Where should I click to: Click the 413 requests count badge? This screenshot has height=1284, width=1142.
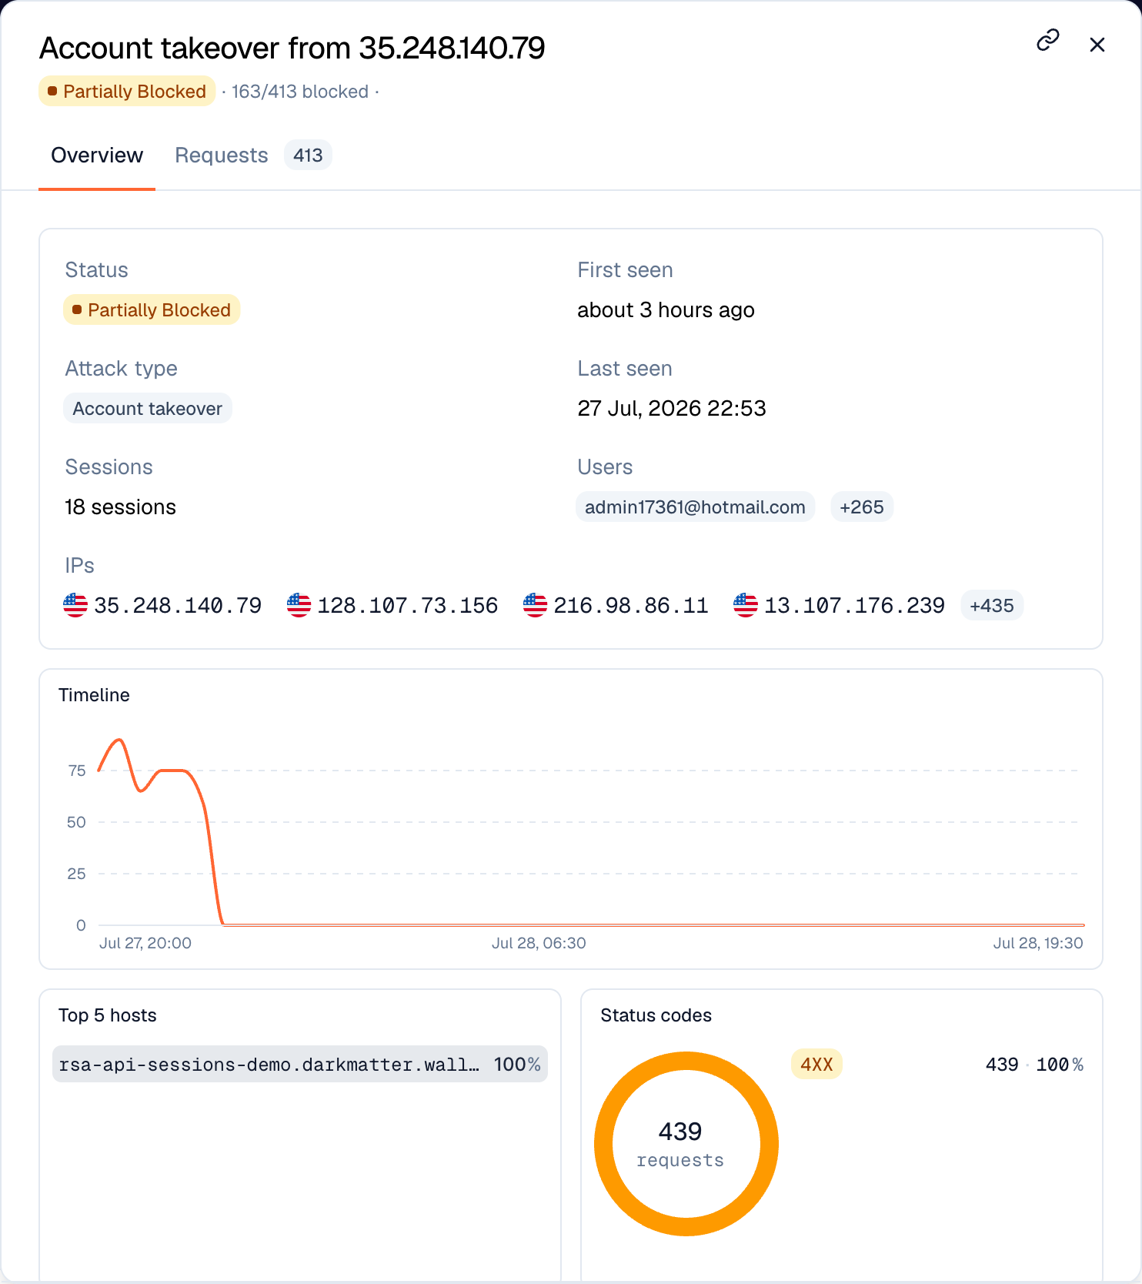click(x=308, y=155)
